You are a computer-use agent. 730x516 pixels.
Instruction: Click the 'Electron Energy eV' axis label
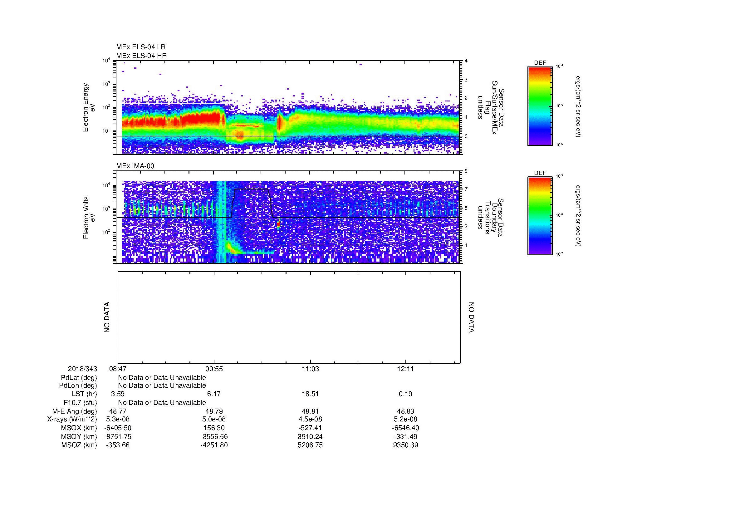click(89, 107)
